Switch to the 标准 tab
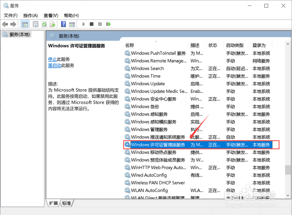 click(67, 203)
